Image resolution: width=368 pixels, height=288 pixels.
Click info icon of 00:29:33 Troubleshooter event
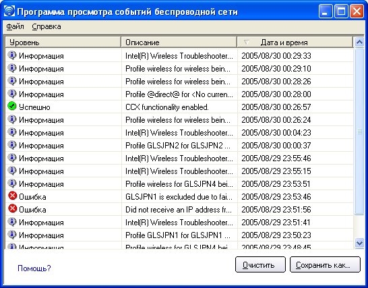[12, 55]
